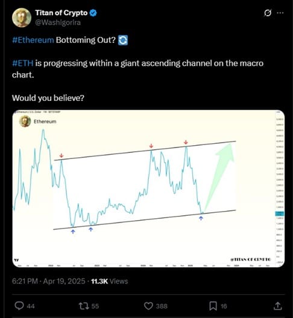Click the 388 likes count
This screenshot has height=318, width=293.
click(x=162, y=306)
